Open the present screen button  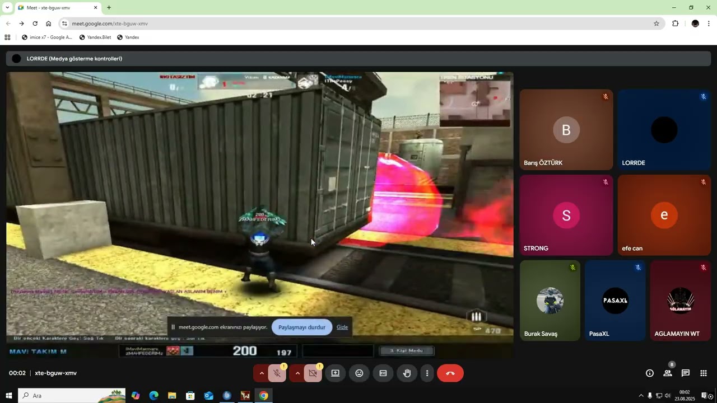335,373
